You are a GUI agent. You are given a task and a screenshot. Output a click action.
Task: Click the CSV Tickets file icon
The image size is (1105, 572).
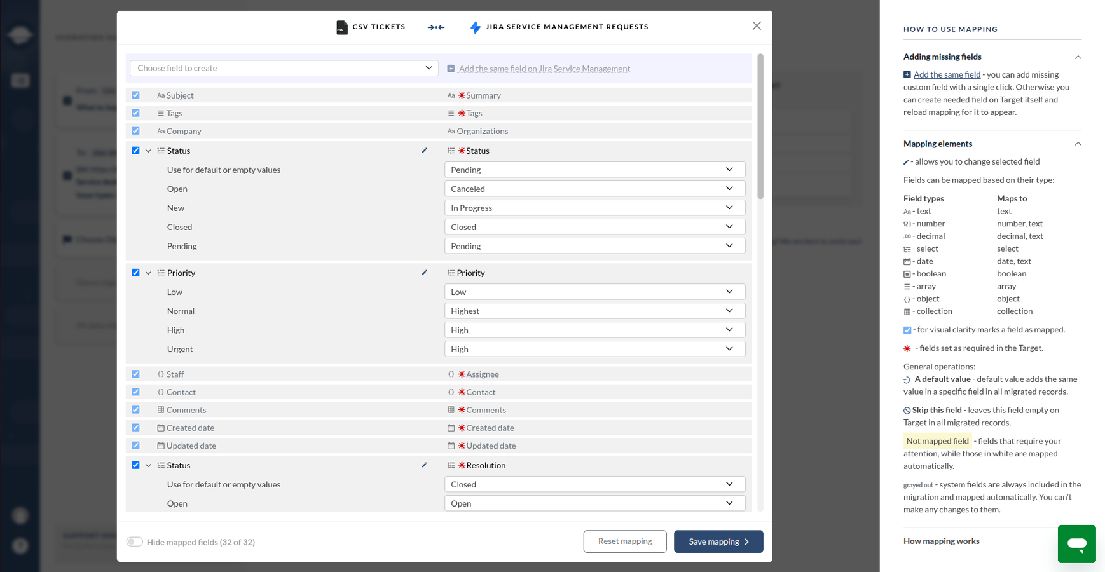pyautogui.click(x=342, y=27)
